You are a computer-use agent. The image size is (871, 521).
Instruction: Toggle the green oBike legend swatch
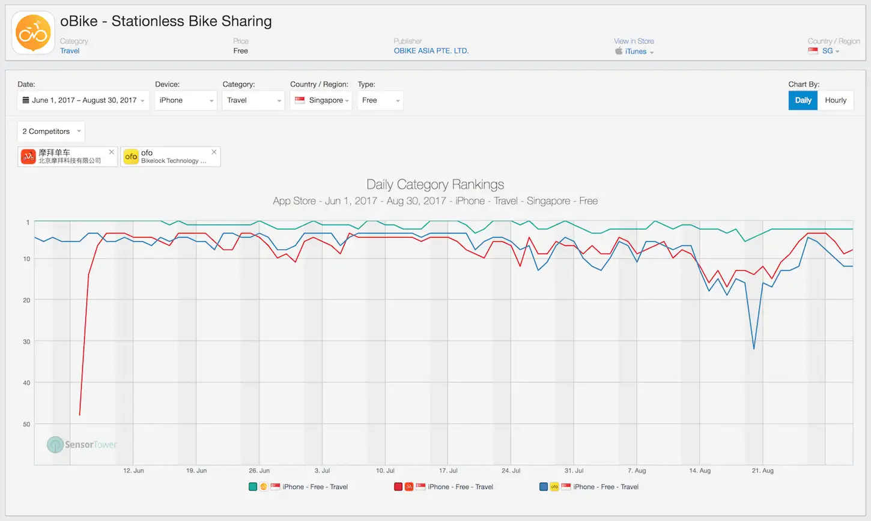click(x=253, y=487)
